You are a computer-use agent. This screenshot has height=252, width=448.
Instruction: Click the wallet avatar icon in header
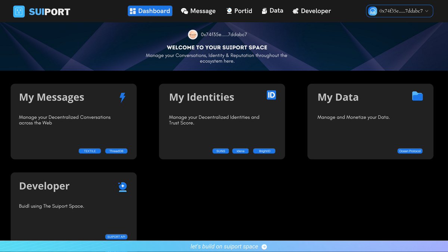point(373,11)
